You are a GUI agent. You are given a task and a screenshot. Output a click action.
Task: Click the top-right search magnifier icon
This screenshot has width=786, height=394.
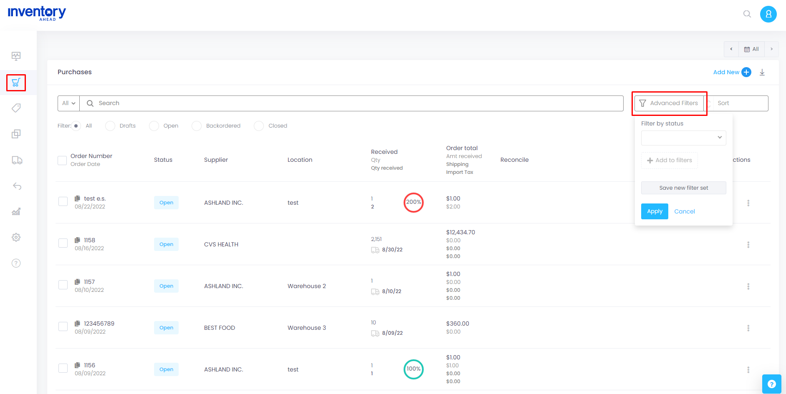pos(747,14)
